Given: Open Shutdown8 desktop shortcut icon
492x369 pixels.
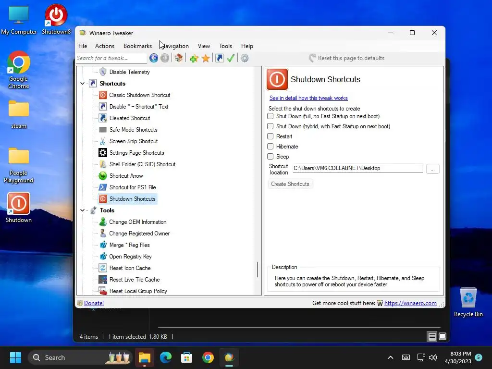Looking at the screenshot, I should tap(56, 19).
